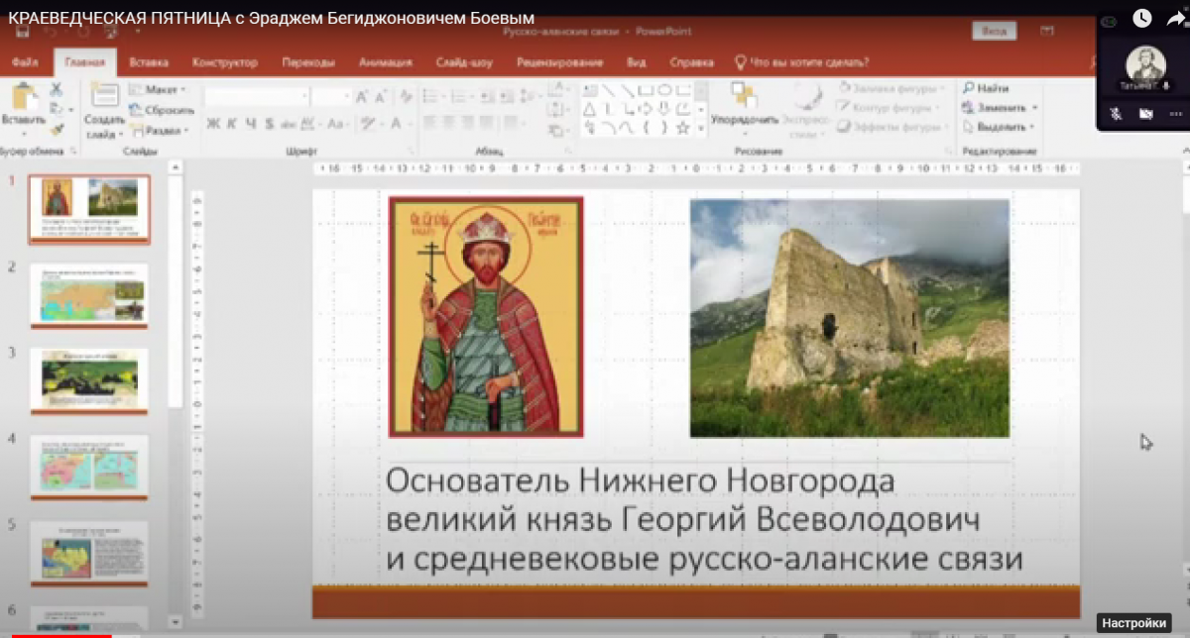Image resolution: width=1190 pixels, height=638 pixels.
Task: Select slide 5 thumbnail
Action: [x=89, y=553]
